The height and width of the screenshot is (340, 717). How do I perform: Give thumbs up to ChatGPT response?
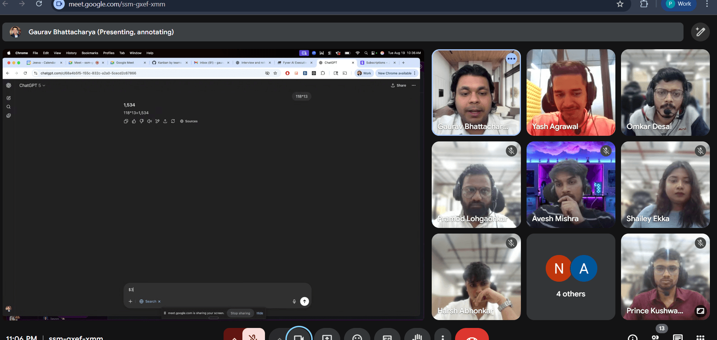tap(134, 121)
